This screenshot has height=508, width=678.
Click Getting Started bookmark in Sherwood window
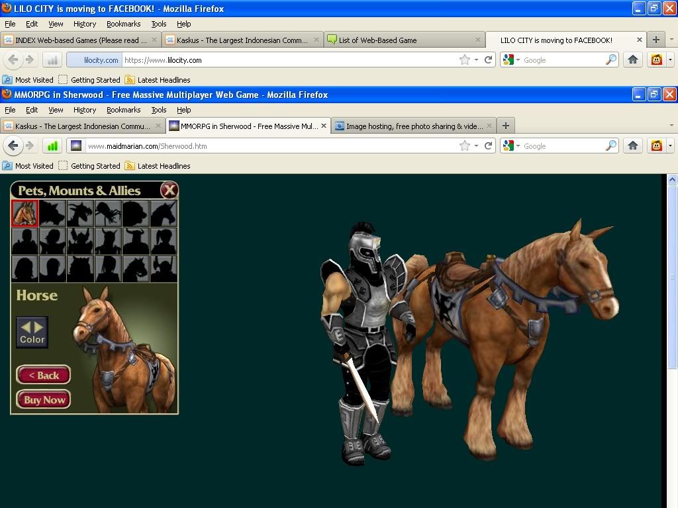click(x=89, y=166)
